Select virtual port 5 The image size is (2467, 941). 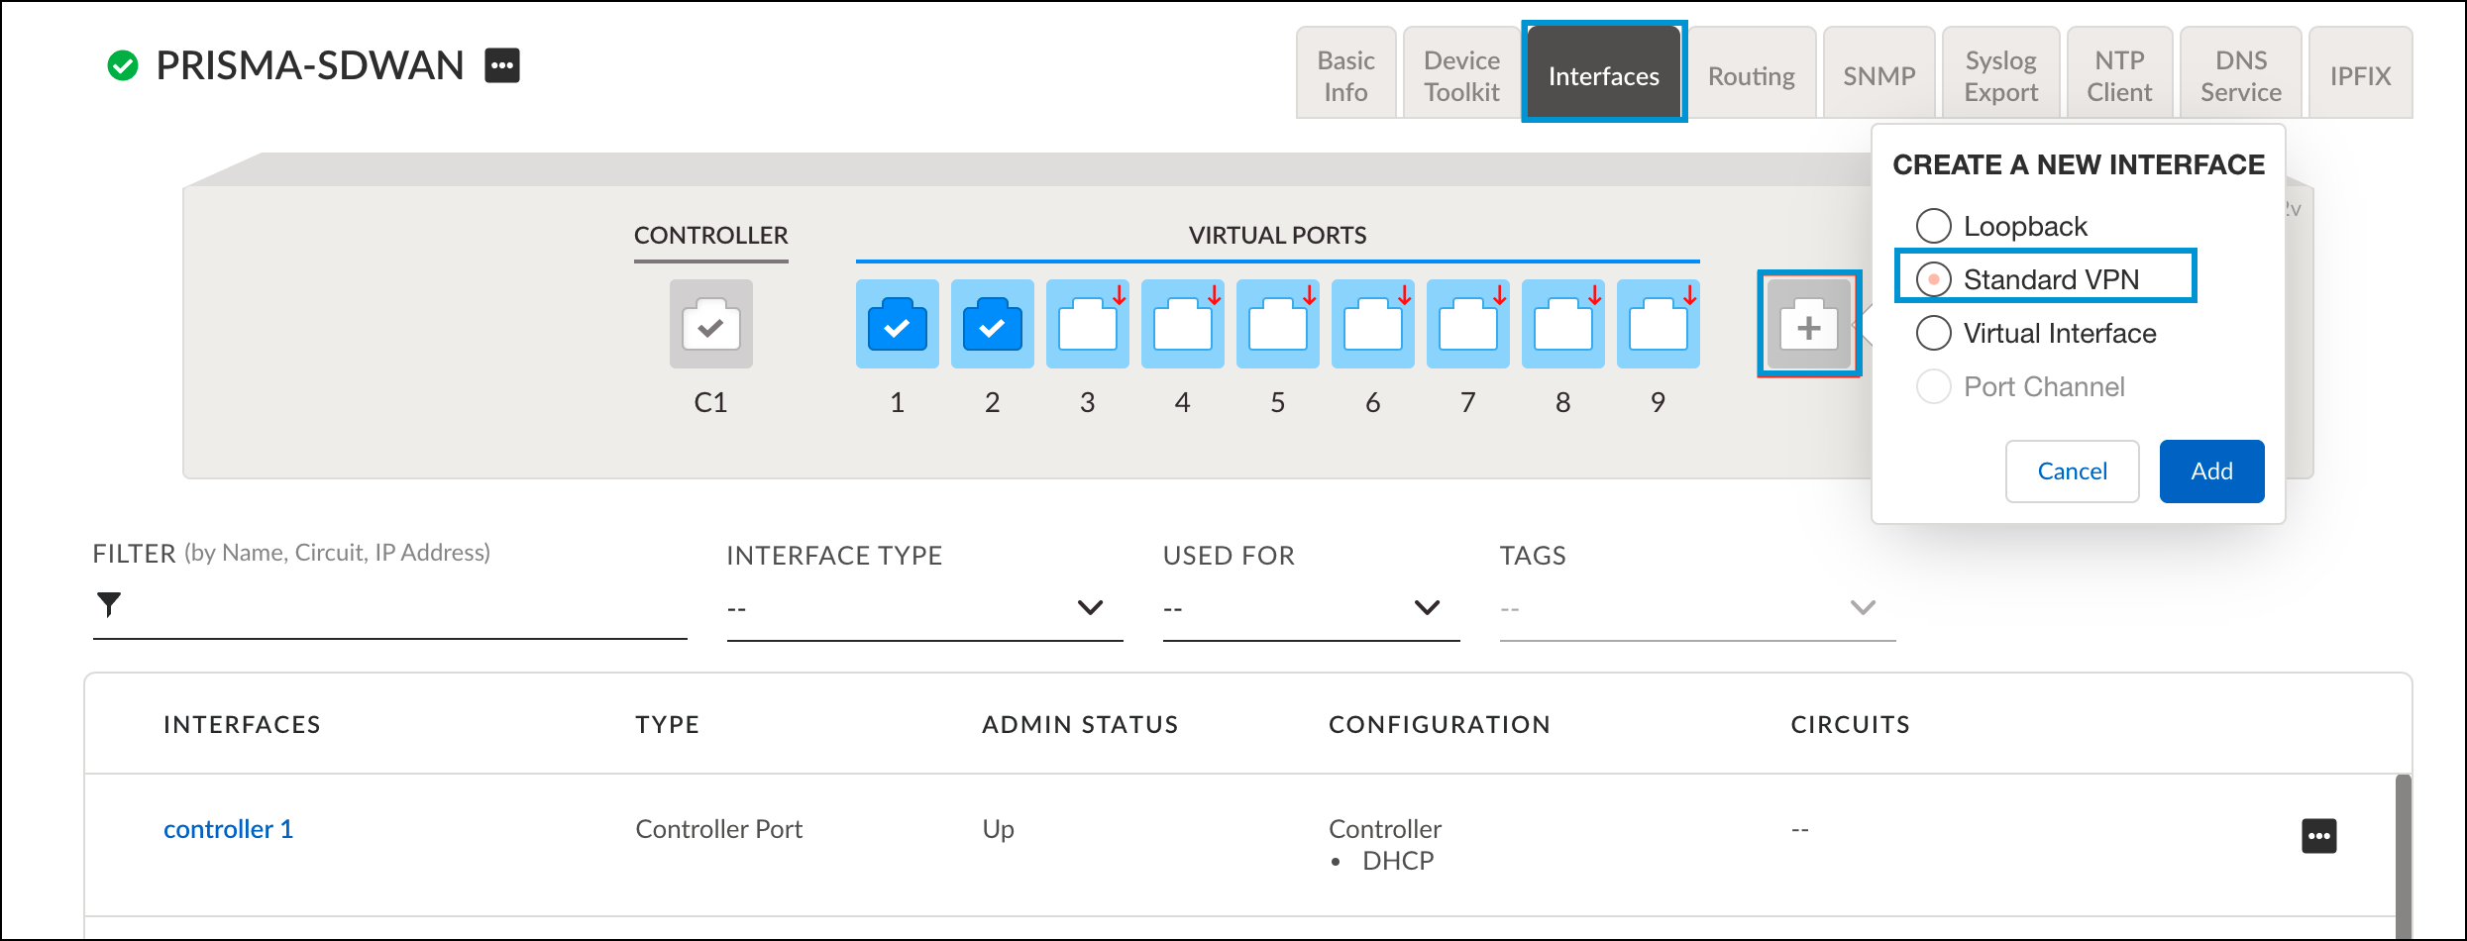[x=1277, y=324]
